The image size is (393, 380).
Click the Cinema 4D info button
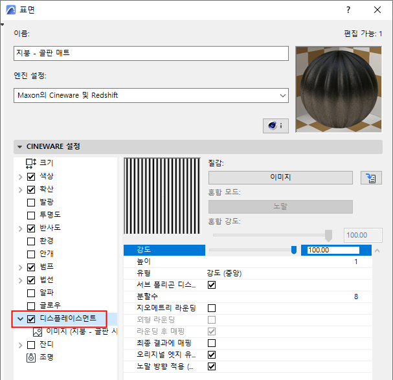275,126
